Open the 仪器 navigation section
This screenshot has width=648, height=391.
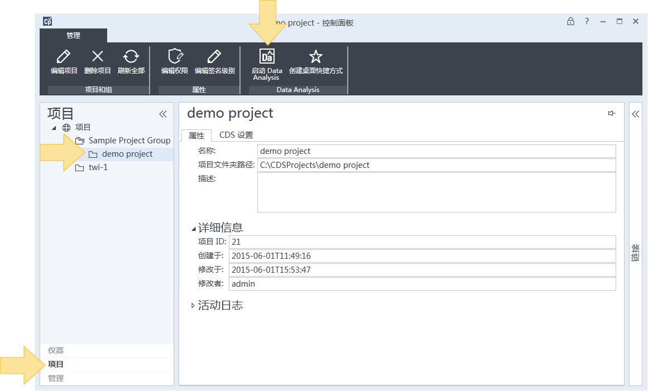107,350
